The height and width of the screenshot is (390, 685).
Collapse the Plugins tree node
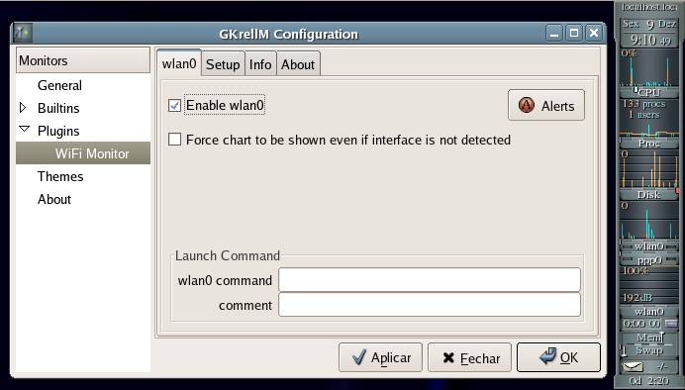tap(24, 129)
